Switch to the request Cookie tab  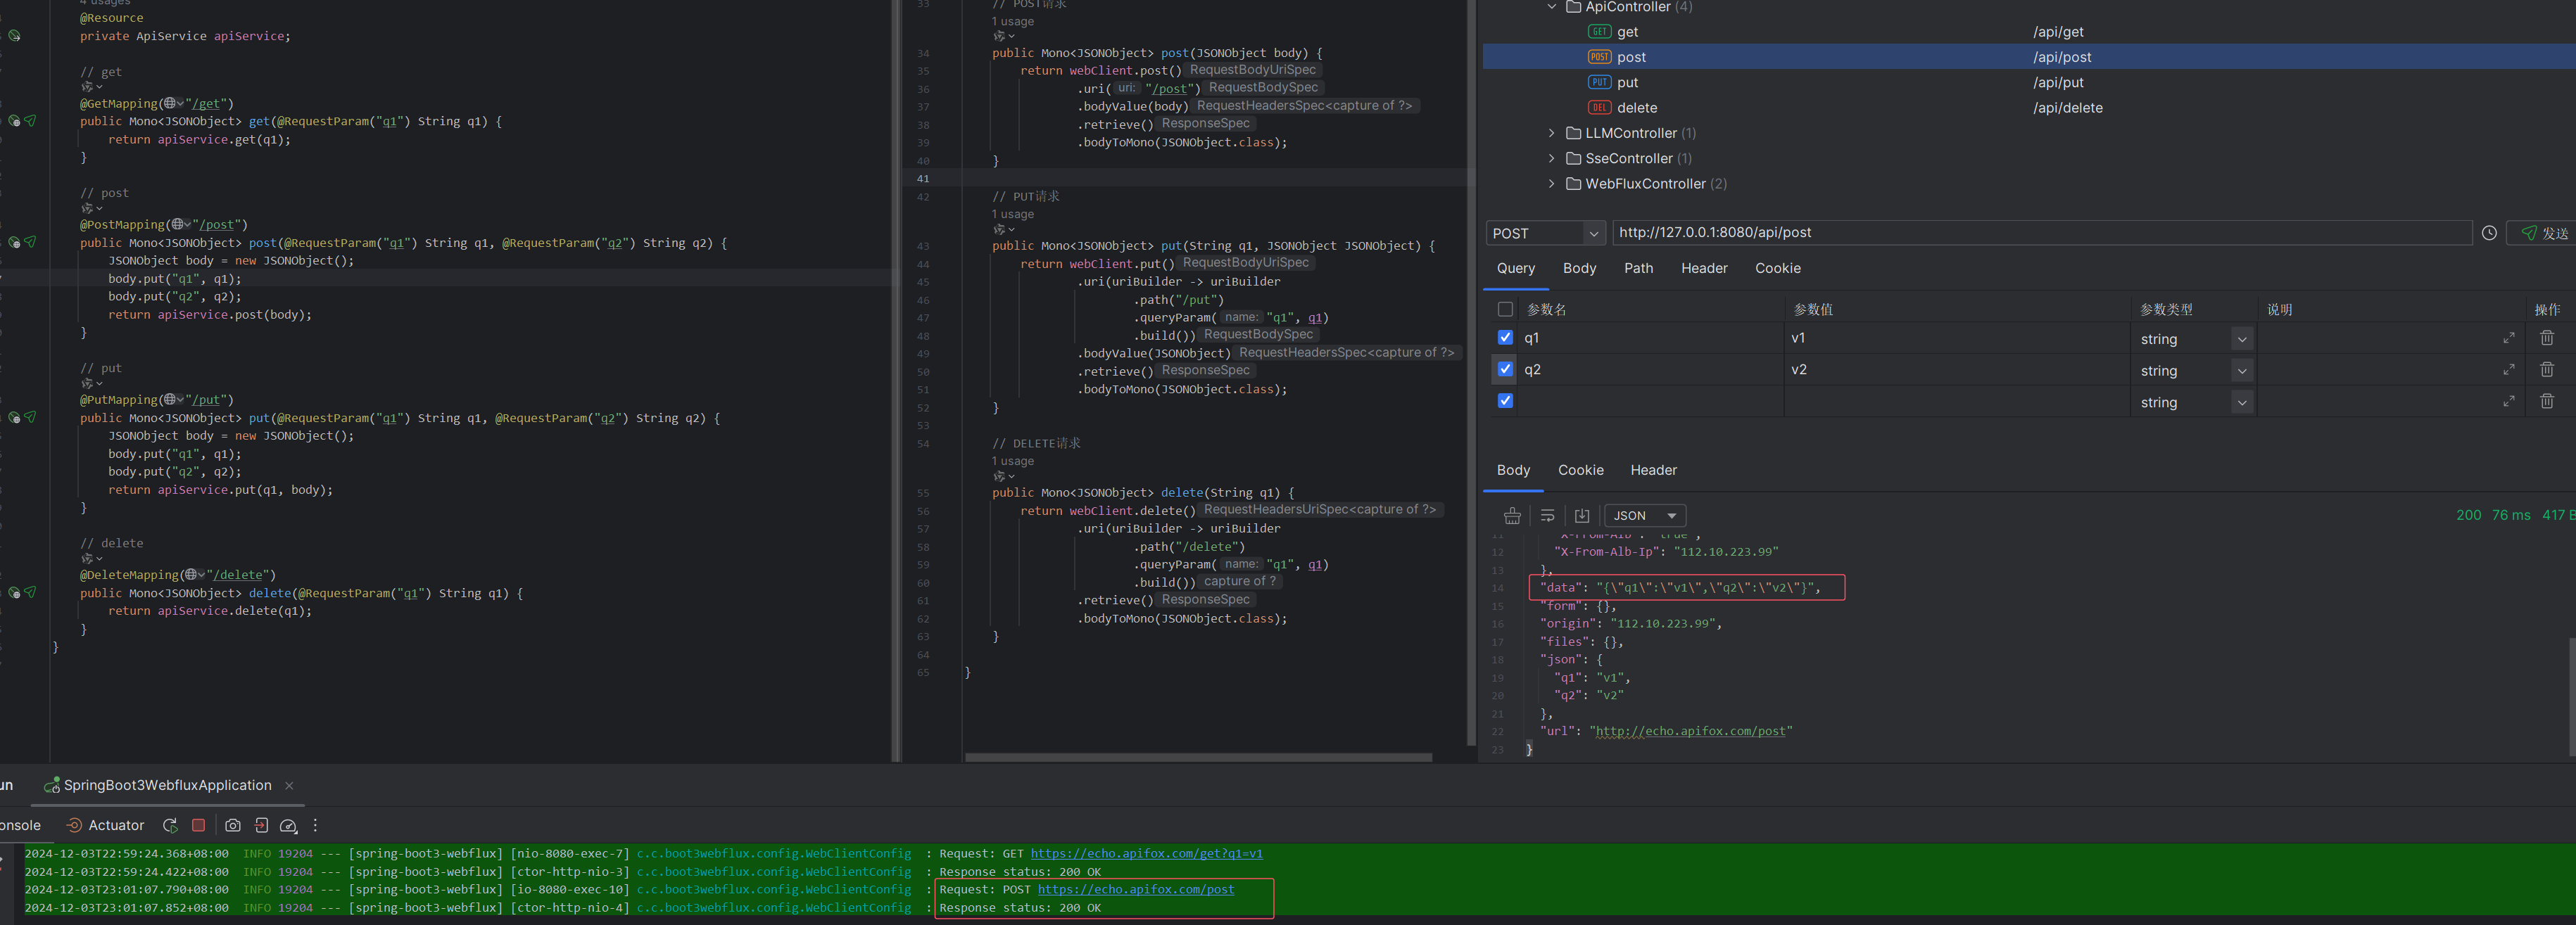(x=1777, y=268)
